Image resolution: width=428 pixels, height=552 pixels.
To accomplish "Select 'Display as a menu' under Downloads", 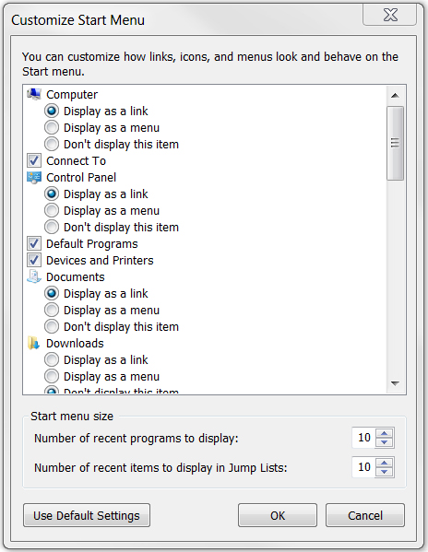I will 52,376.
